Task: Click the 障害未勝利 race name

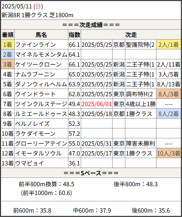Action: coord(140,143)
